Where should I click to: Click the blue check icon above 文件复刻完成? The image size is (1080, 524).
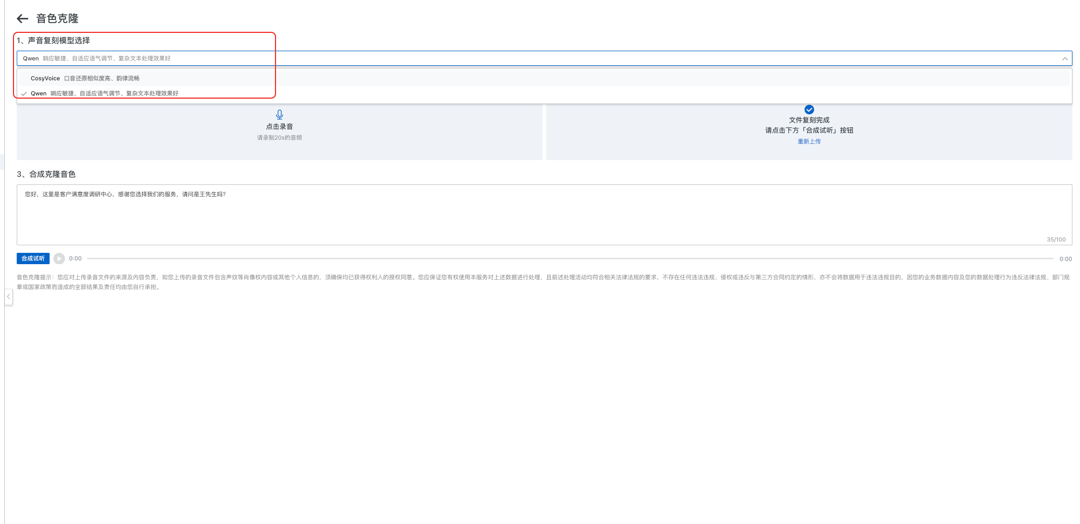[809, 109]
